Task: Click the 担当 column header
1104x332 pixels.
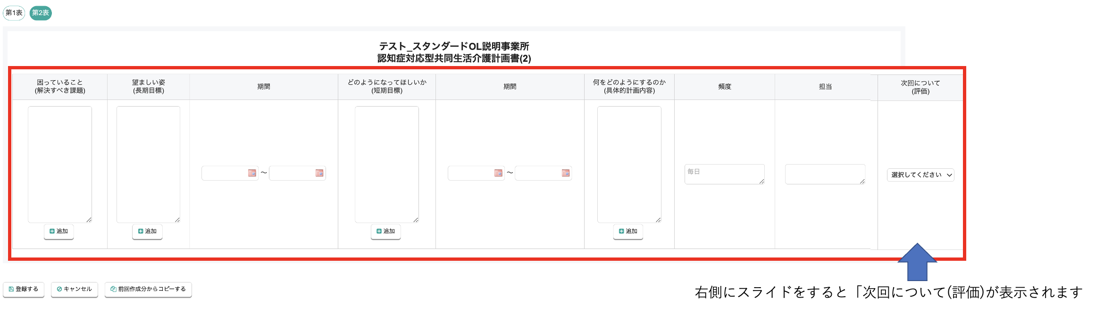Action: click(x=825, y=87)
